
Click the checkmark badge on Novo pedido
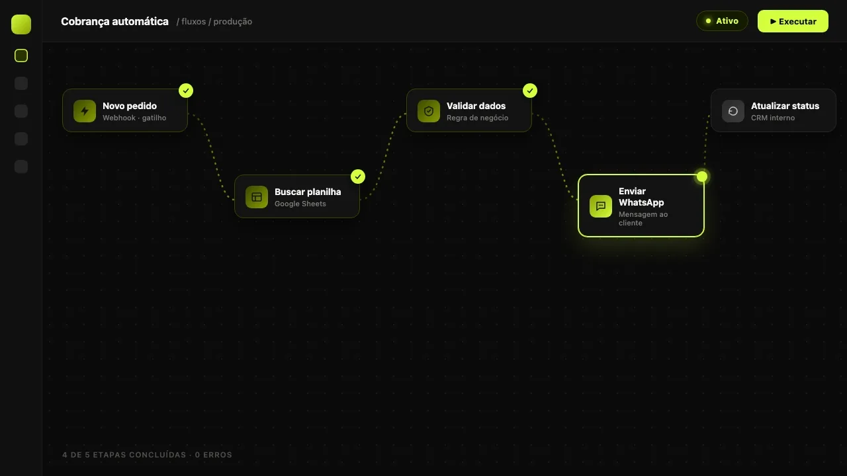pos(186,91)
